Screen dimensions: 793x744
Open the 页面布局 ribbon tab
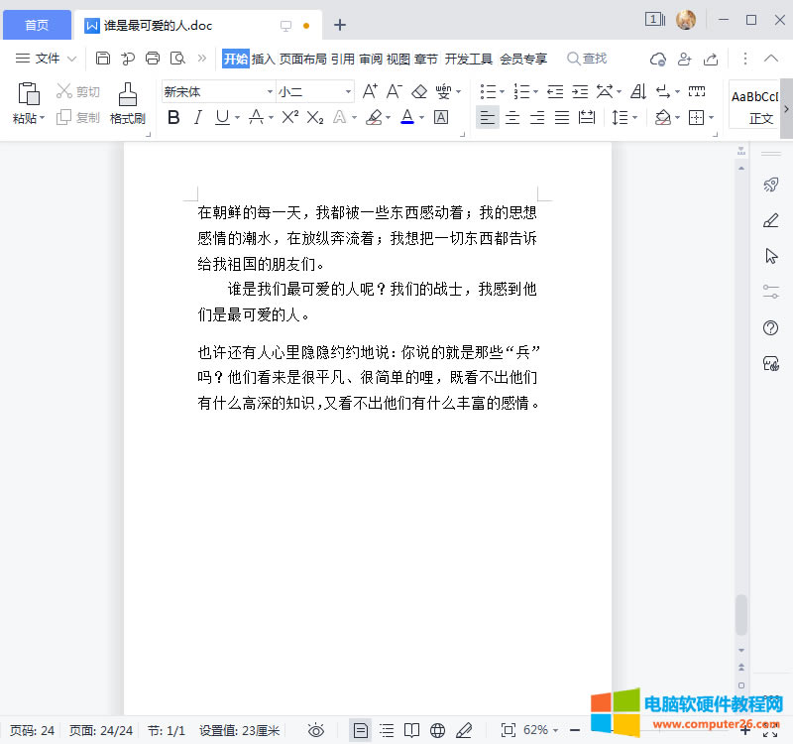(302, 59)
